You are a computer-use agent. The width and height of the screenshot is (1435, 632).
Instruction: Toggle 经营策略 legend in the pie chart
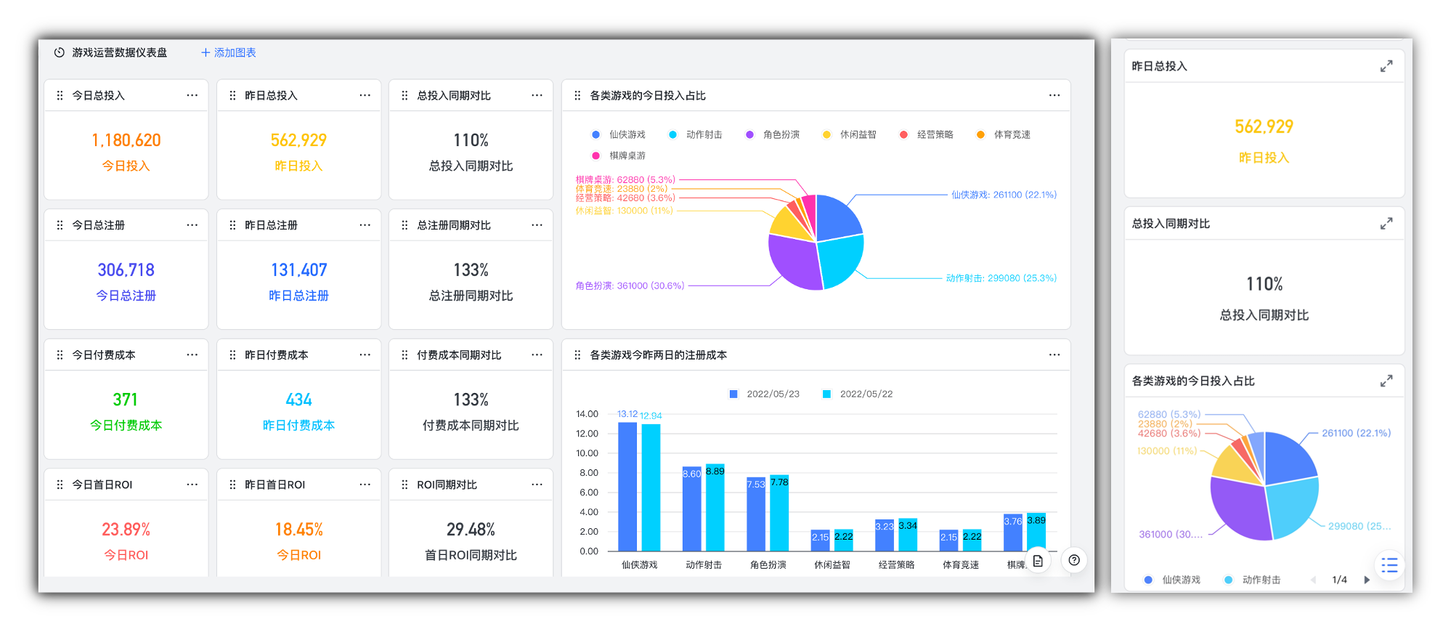(x=927, y=134)
